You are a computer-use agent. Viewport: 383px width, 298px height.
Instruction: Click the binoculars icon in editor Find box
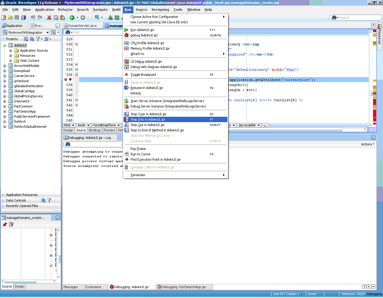click(68, 32)
